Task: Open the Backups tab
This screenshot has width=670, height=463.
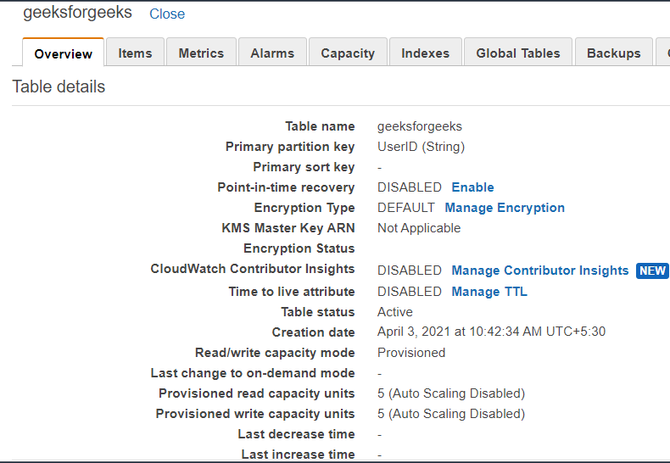Action: coord(613,53)
